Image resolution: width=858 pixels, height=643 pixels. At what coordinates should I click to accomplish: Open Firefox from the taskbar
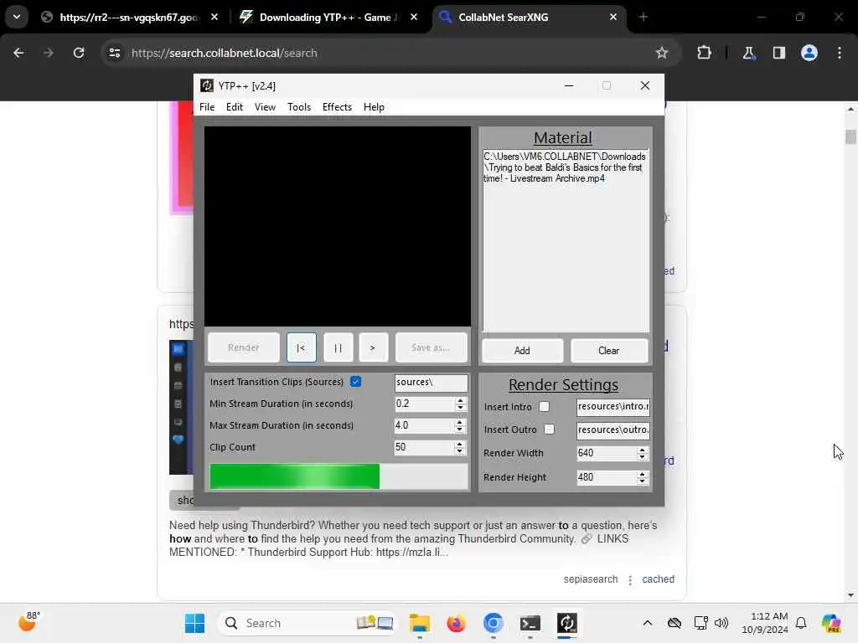tap(456, 623)
